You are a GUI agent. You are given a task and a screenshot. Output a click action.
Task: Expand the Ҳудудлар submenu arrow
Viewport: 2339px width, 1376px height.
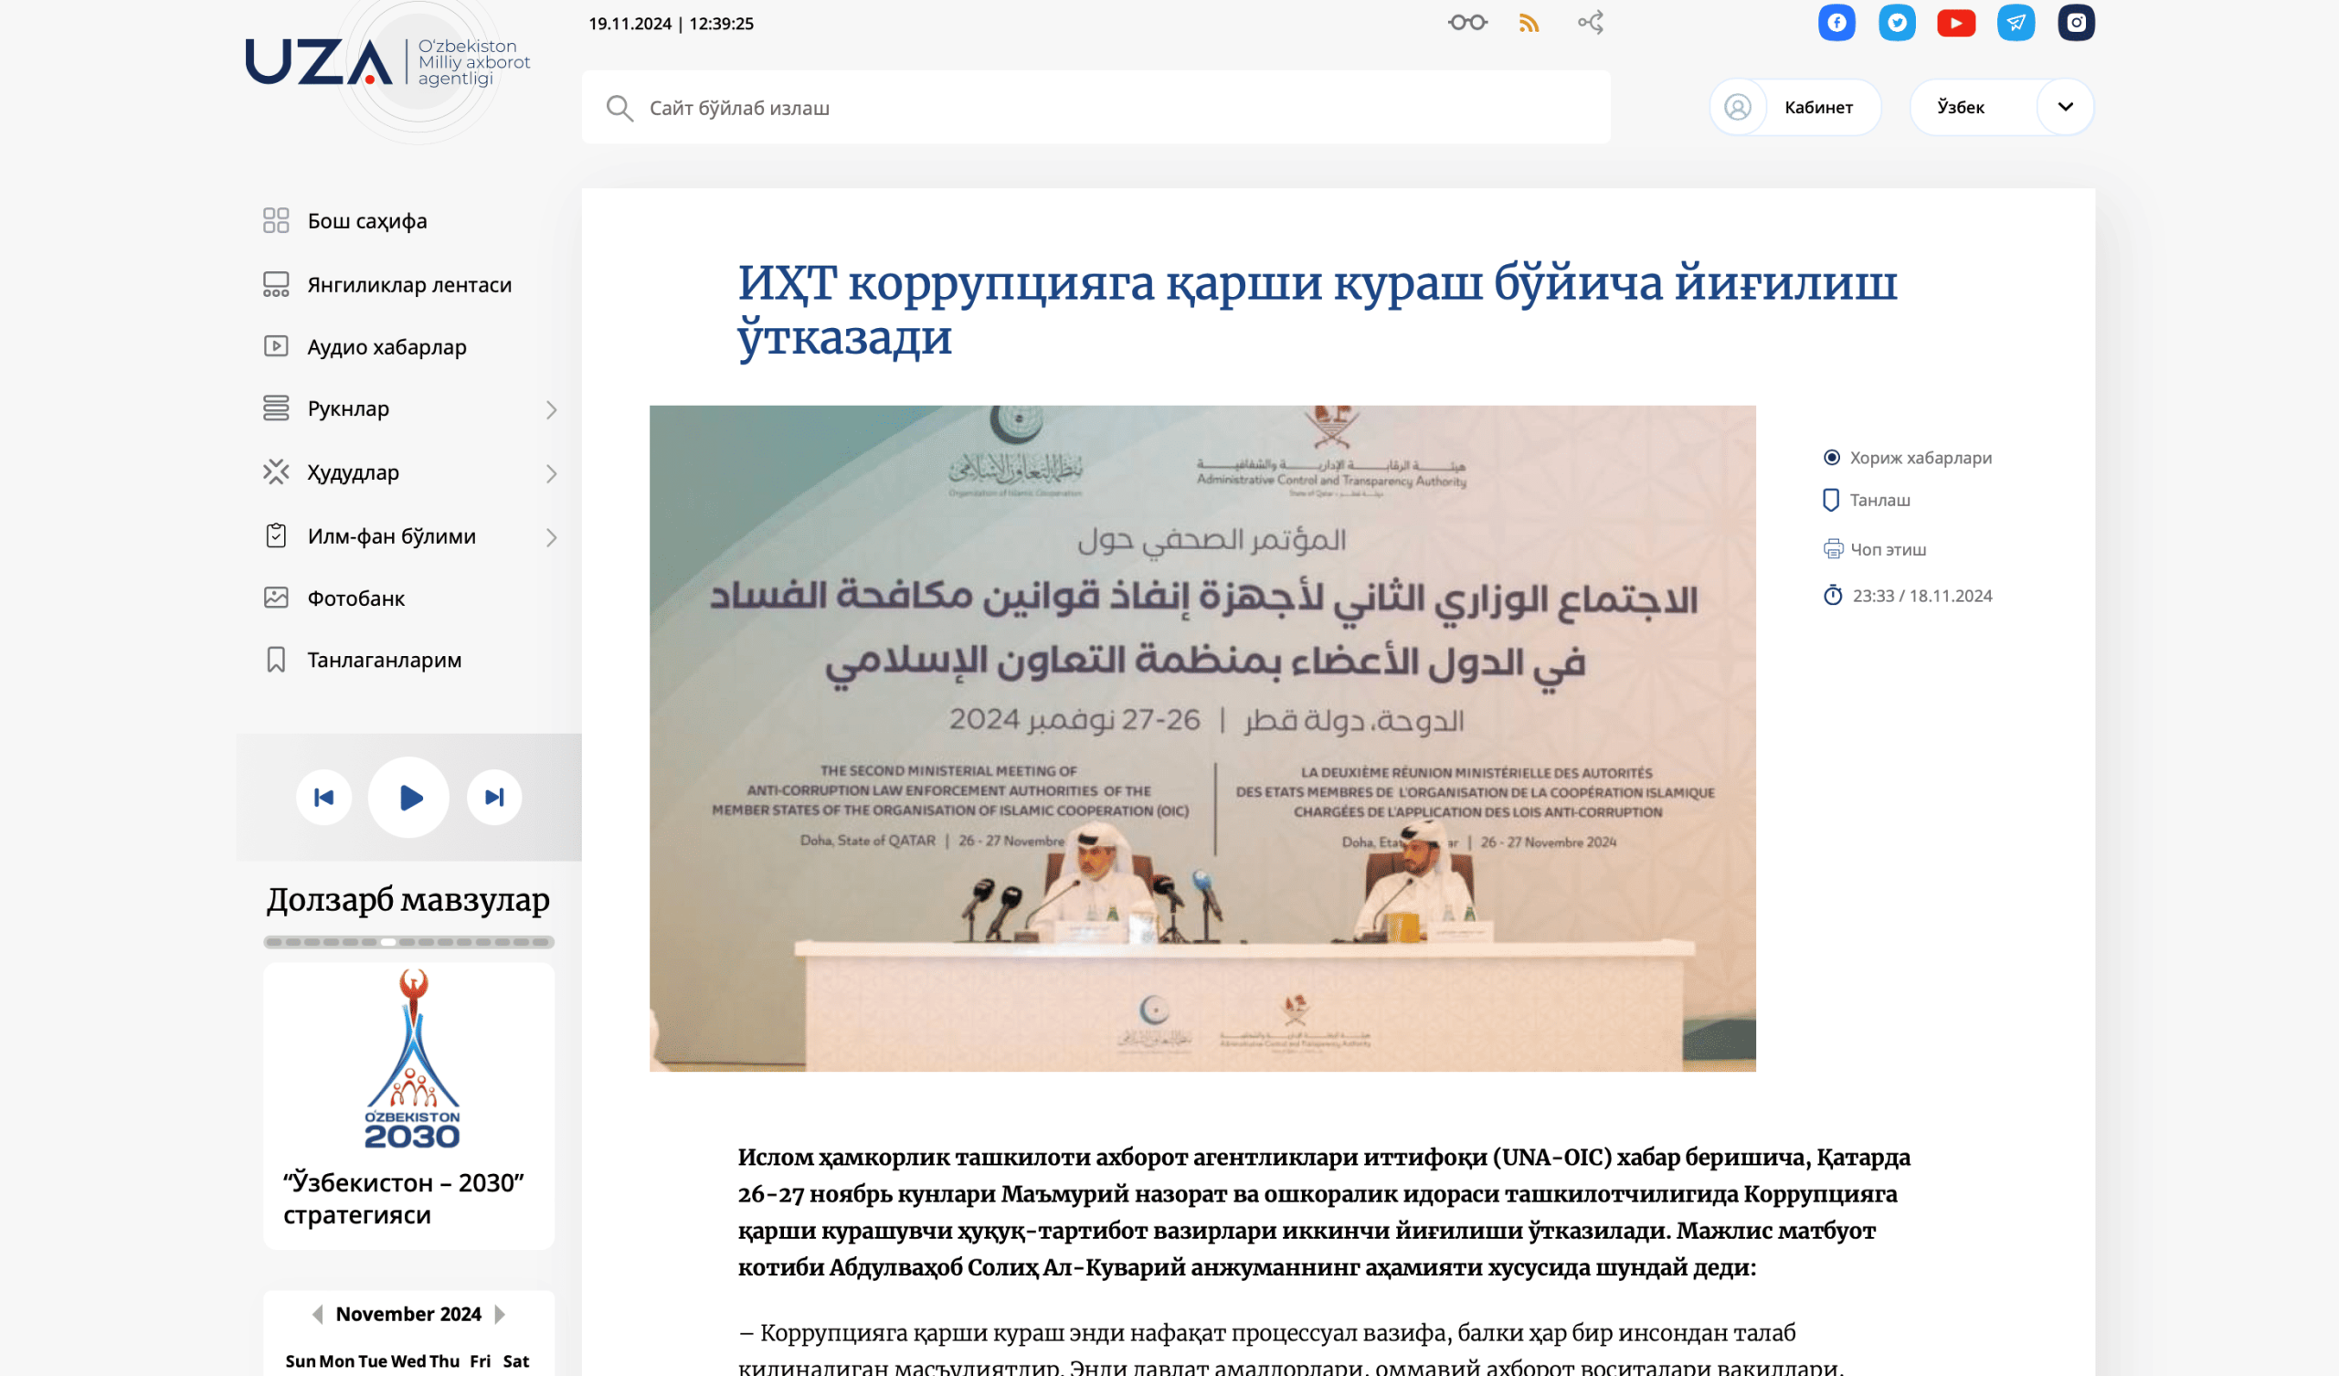(x=551, y=474)
